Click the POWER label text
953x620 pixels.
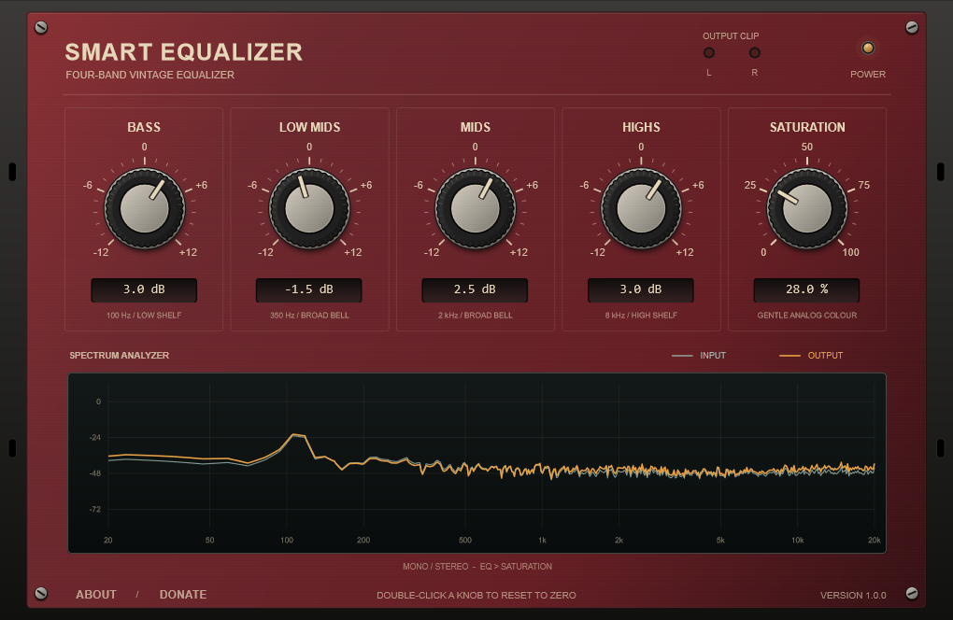[868, 74]
